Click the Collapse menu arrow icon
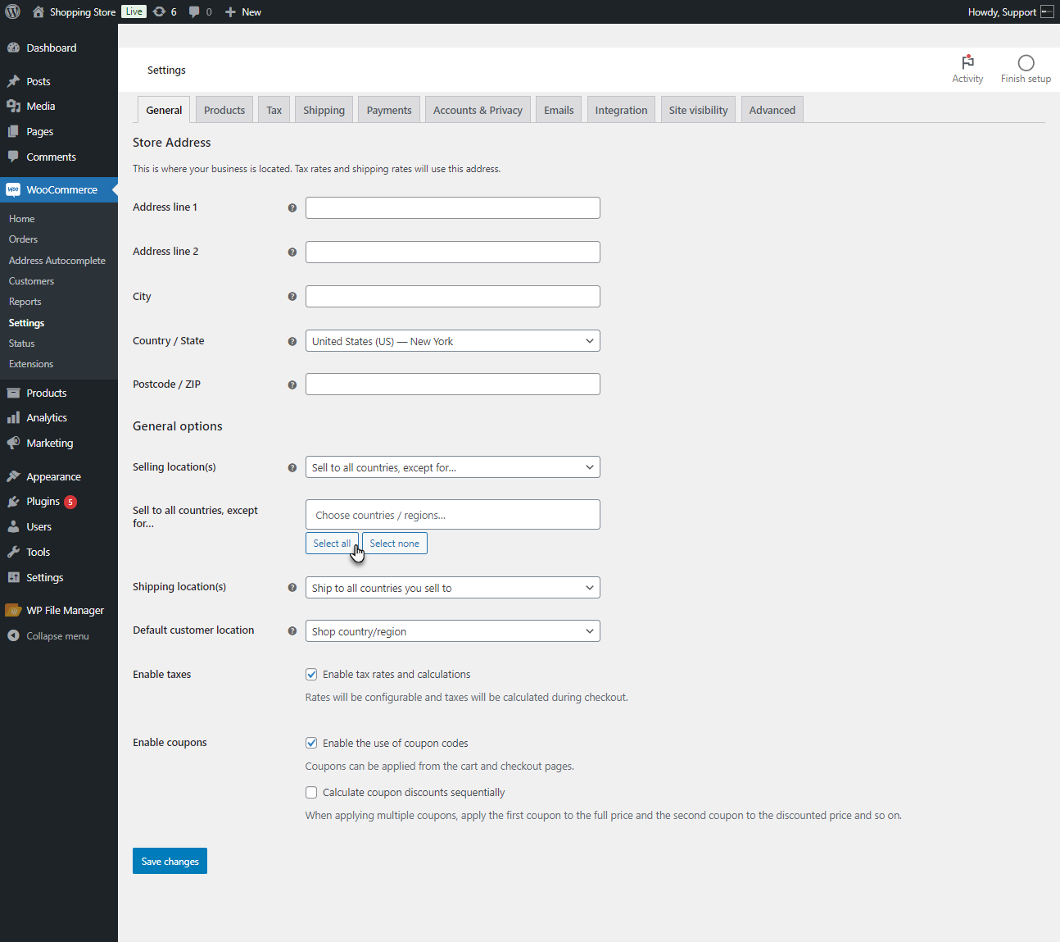Image resolution: width=1060 pixels, height=942 pixels. 13,636
